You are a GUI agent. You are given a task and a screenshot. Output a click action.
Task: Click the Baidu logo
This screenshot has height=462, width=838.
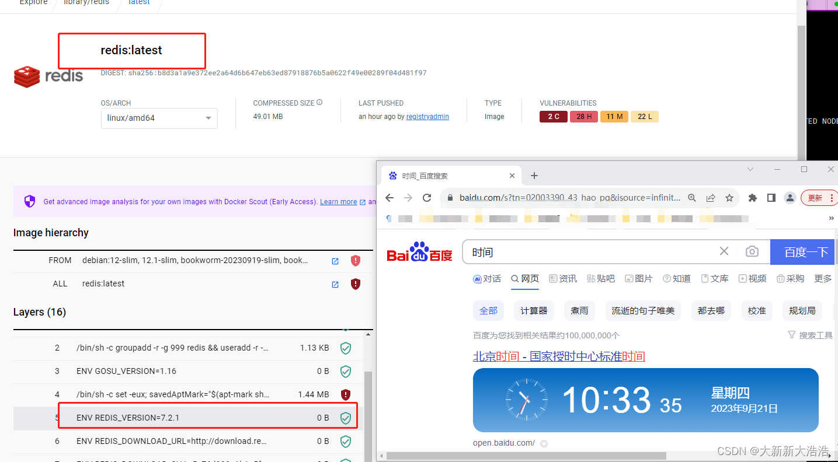[x=419, y=252]
